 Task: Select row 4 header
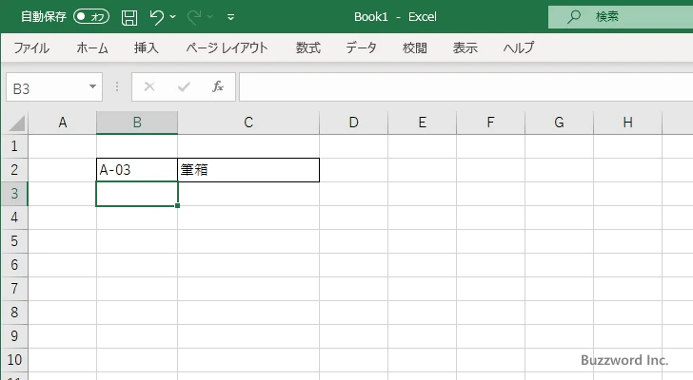(14, 218)
